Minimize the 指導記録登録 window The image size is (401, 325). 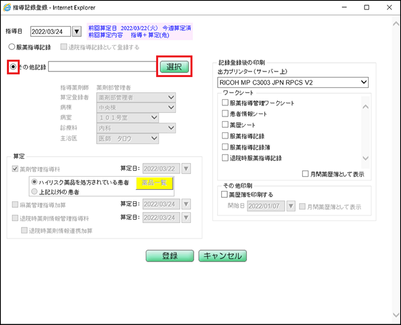pyautogui.click(x=343, y=7)
